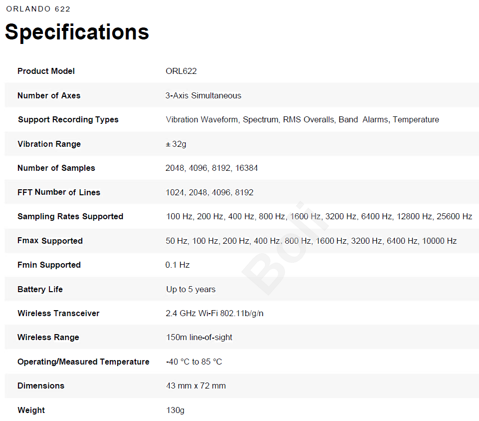The width and height of the screenshot is (479, 421).
Task: Click the 150m line-of-sight value
Action: [199, 337]
